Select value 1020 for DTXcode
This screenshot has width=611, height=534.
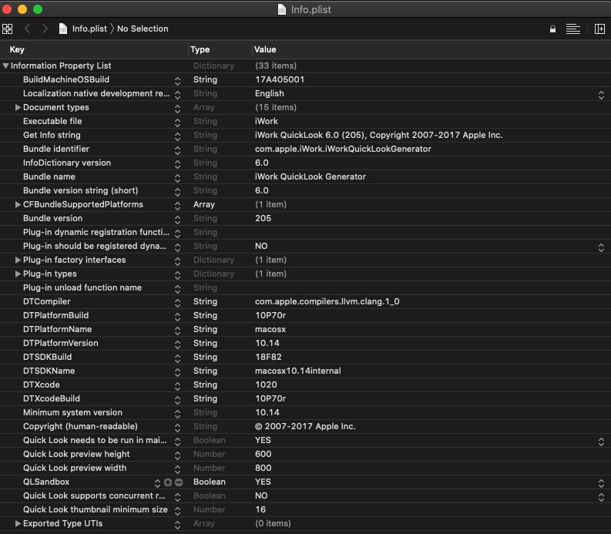266,385
